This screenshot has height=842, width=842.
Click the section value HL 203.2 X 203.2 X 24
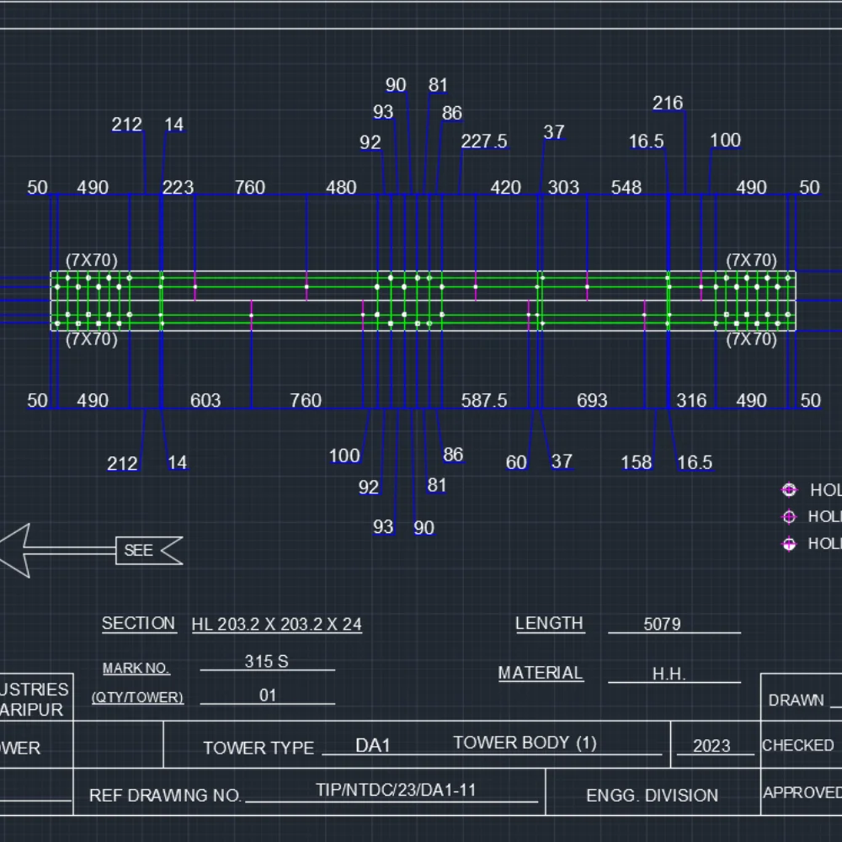(x=276, y=625)
